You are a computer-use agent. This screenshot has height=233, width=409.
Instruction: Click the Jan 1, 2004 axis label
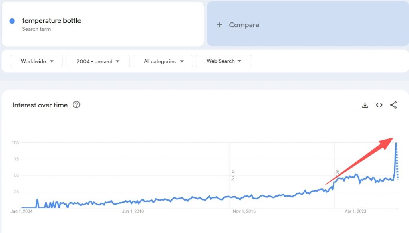click(22, 211)
